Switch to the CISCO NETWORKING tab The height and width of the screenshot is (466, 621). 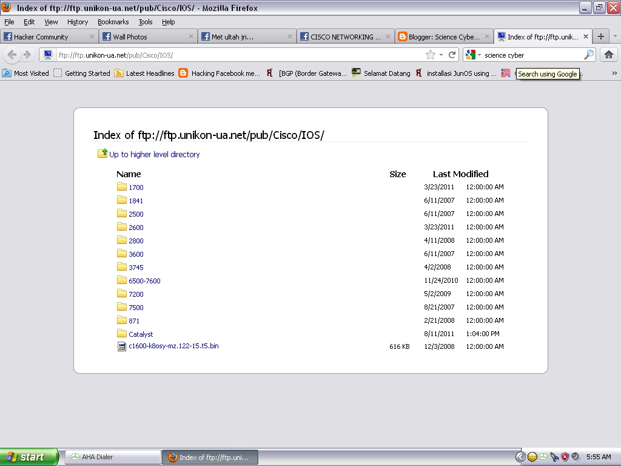tap(345, 36)
